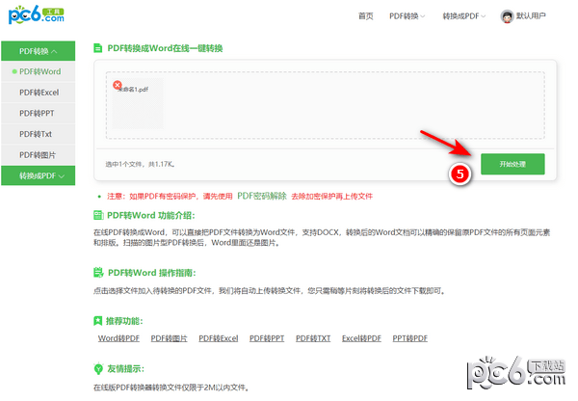578x401 pixels.
Task: Click the user avatar icon
Action: [507, 16]
